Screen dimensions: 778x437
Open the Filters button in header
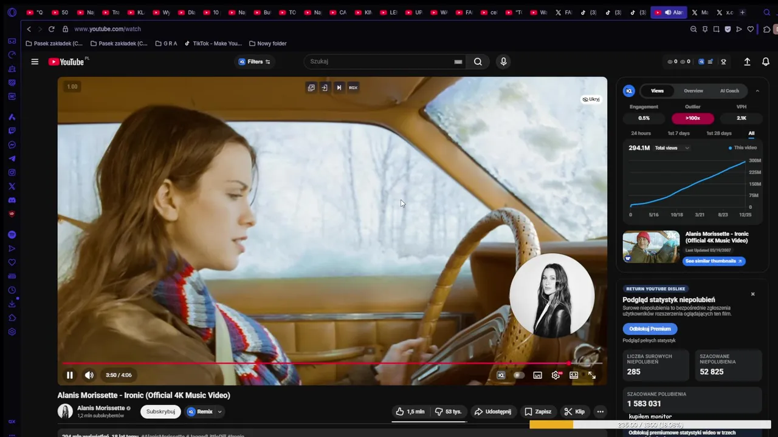[x=255, y=61]
